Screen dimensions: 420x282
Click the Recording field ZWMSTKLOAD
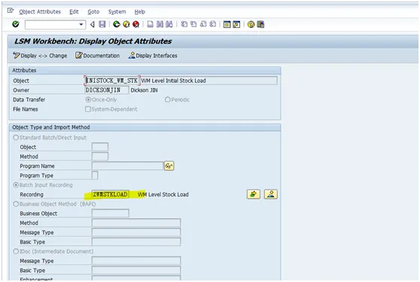coord(110,195)
